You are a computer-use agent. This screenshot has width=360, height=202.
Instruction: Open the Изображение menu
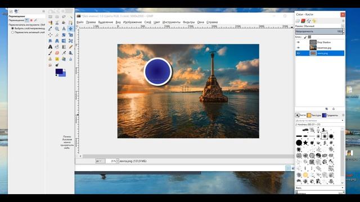coord(132,22)
